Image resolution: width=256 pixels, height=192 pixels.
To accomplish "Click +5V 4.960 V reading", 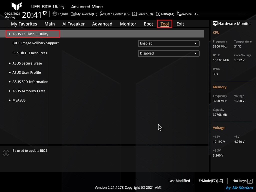I will pos(239,142).
